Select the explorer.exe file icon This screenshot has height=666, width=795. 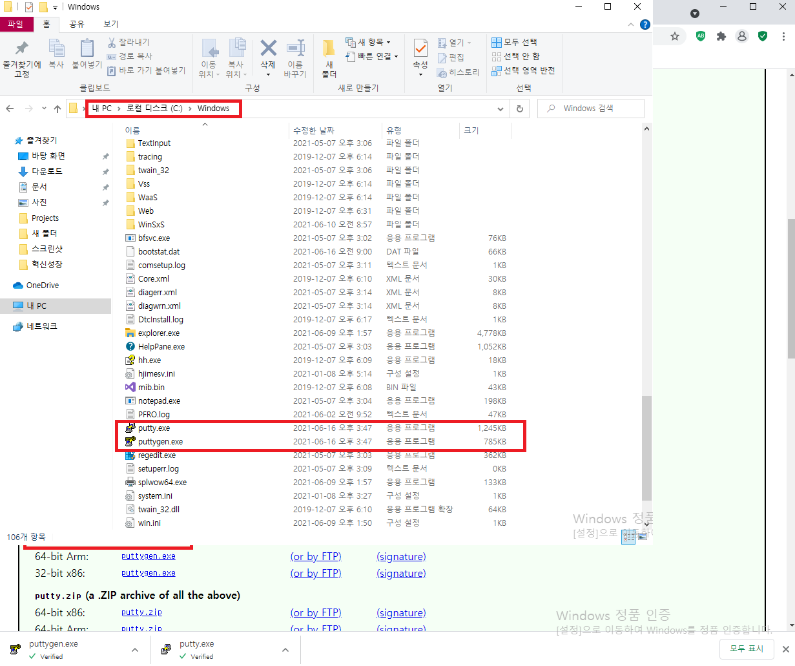pyautogui.click(x=130, y=333)
